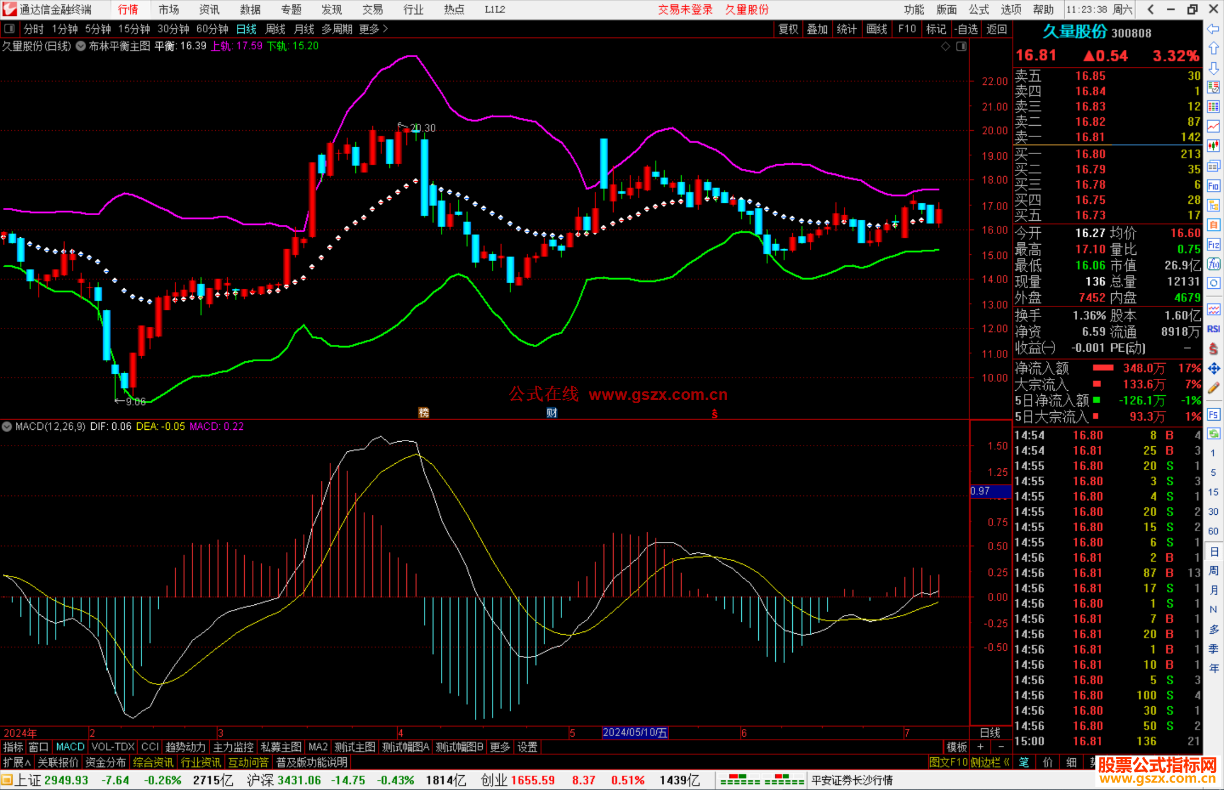The image size is (1224, 790).
Task: Click the 画线 drawing button
Action: tap(876, 29)
